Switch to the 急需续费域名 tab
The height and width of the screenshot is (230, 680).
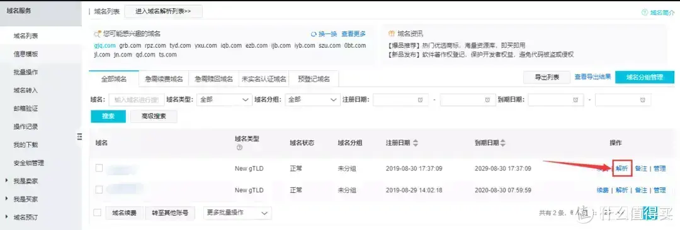tap(164, 79)
